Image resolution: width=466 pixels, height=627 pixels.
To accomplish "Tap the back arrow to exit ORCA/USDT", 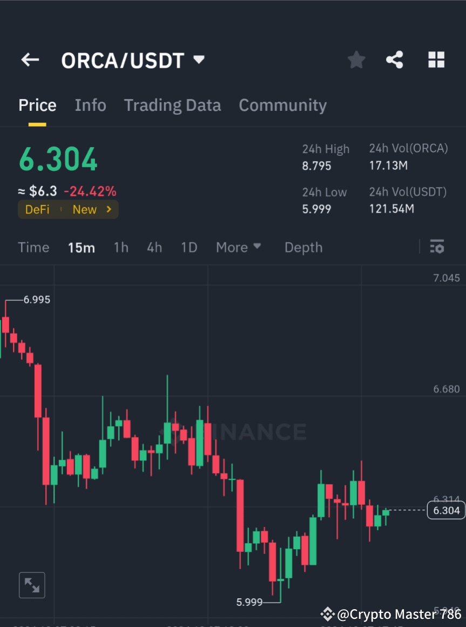I will [x=30, y=60].
